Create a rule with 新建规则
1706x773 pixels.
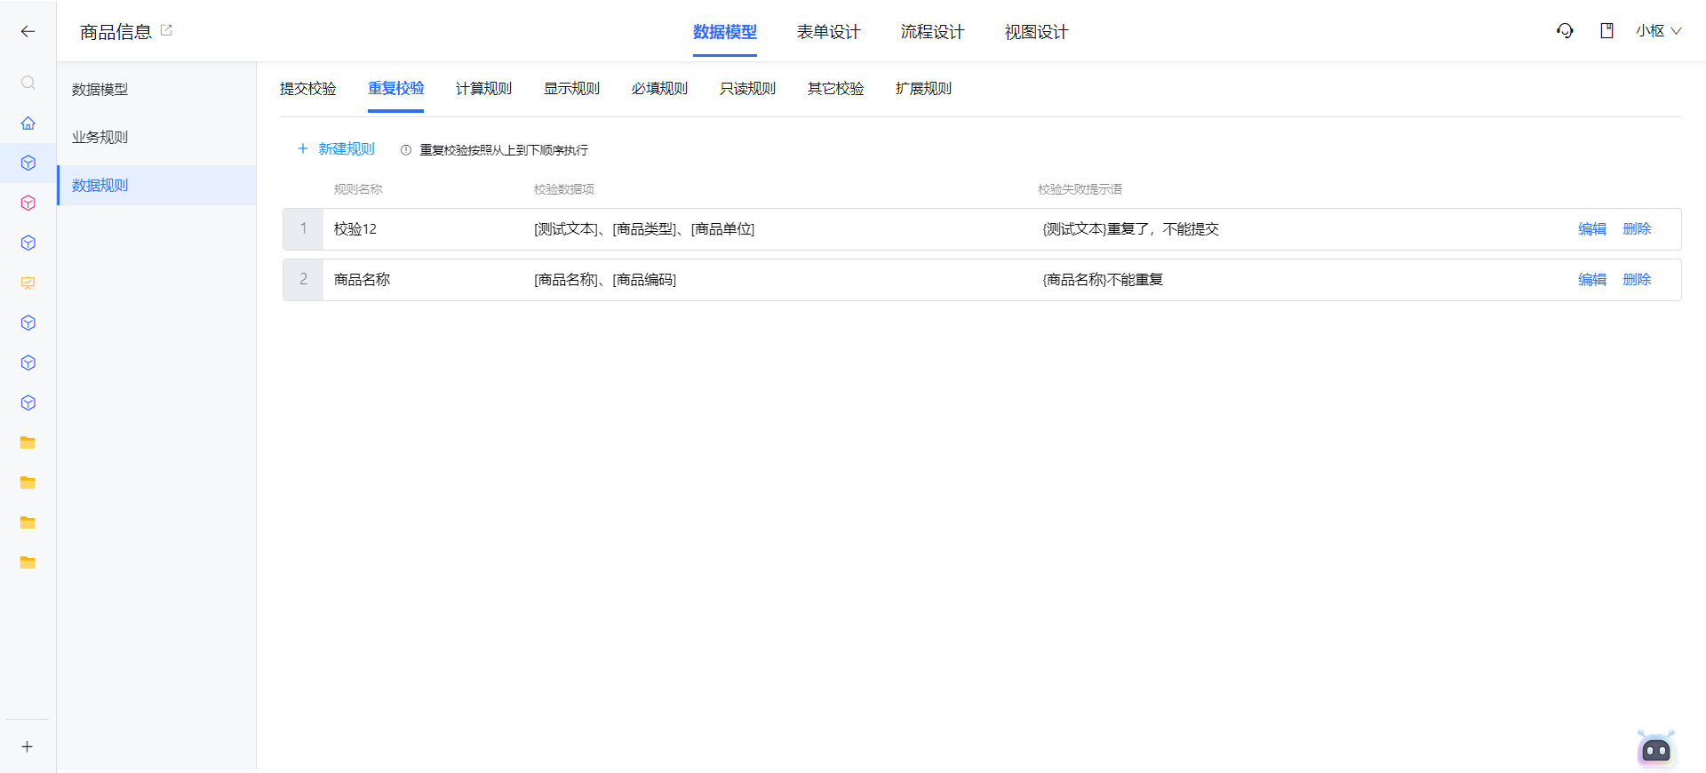pos(336,149)
